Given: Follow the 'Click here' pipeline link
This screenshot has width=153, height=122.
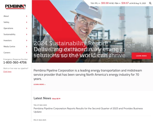Looking at the screenshot, I should coord(7,72).
